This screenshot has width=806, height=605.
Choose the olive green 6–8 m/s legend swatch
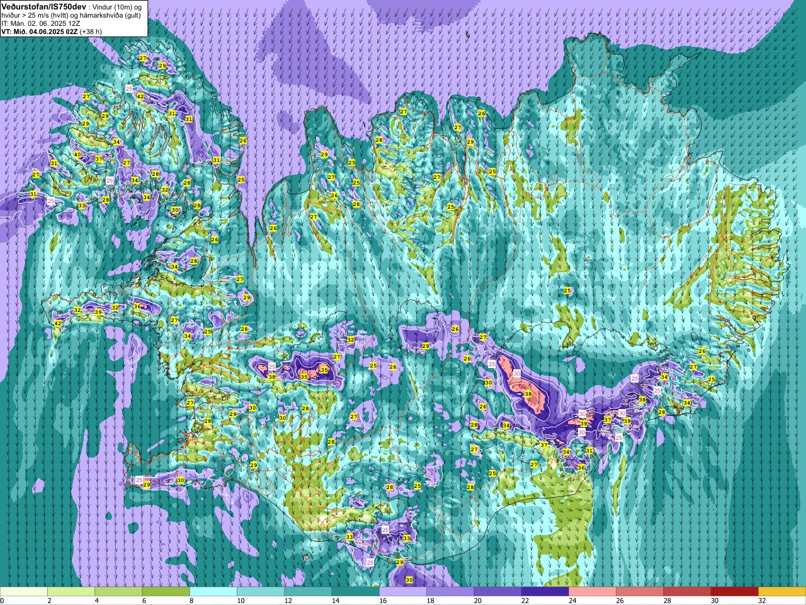tap(166, 592)
